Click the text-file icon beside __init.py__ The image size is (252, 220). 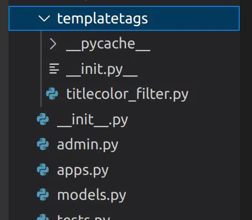54,69
